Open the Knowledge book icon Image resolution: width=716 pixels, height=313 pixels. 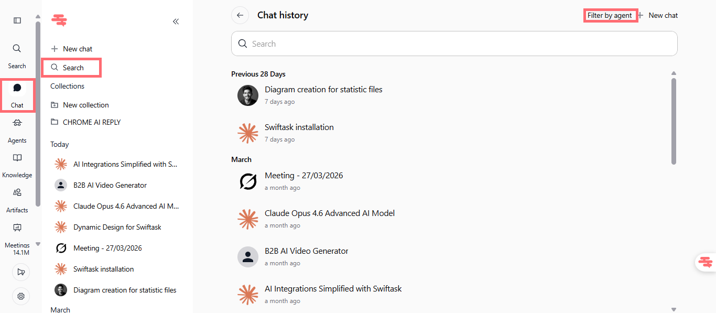click(x=17, y=158)
